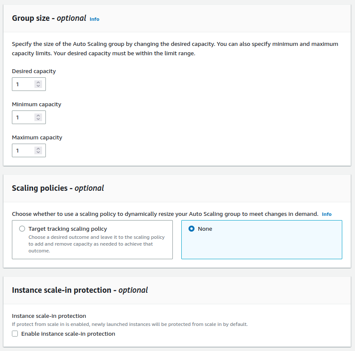The width and height of the screenshot is (355, 351).
Task: Click the Minimum capacity decrement arrow
Action: coord(38,119)
